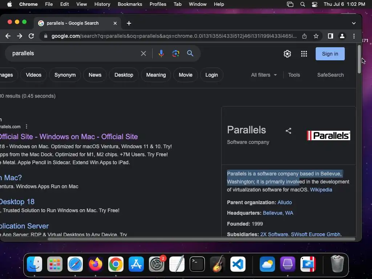The height and width of the screenshot is (279, 372).
Task: Open the Tools option
Action: [x=294, y=75]
